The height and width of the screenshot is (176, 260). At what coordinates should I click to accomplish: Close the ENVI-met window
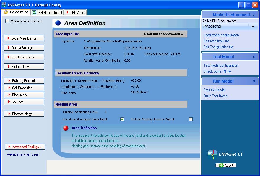pyautogui.click(x=255, y=5)
